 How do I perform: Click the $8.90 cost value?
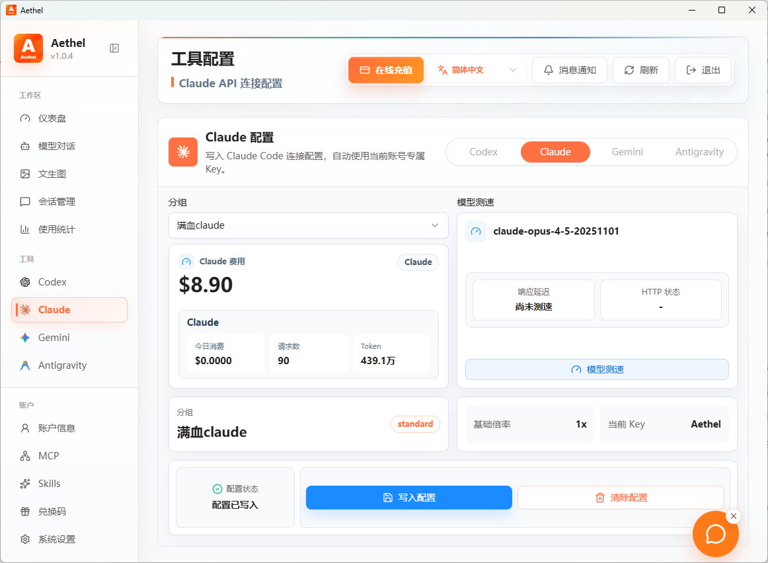point(206,285)
